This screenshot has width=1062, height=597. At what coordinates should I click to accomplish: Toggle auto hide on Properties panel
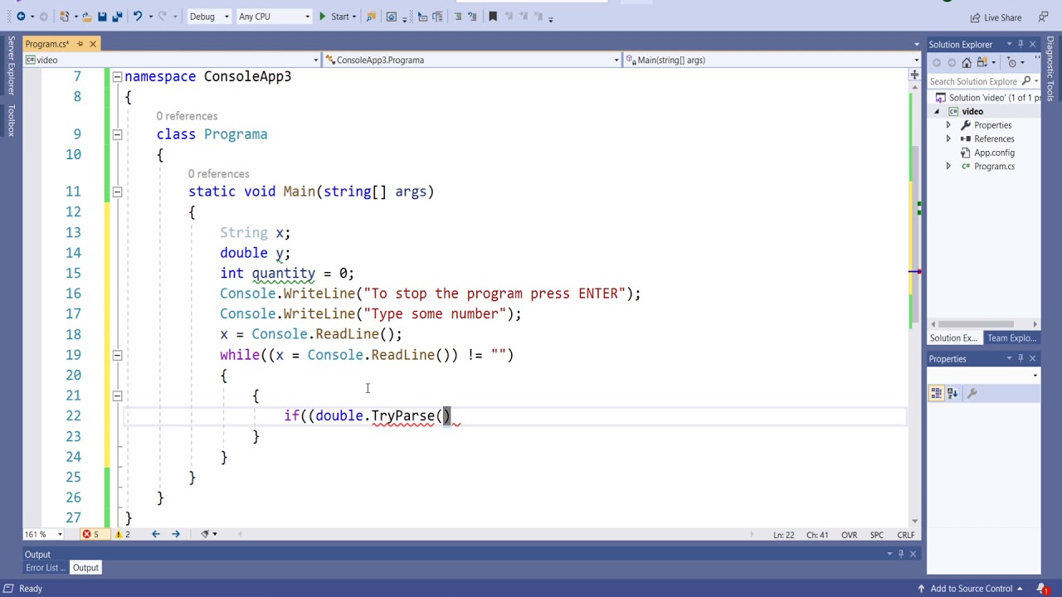click(x=1021, y=358)
